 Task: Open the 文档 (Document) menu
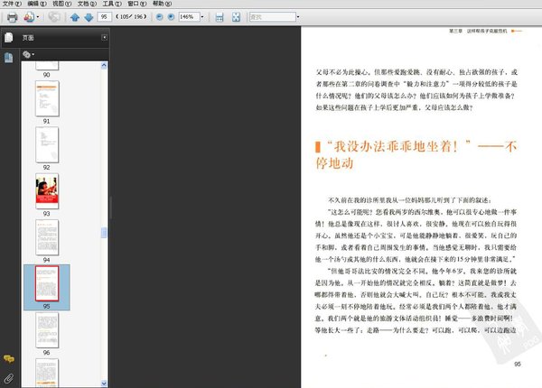tap(87, 4)
